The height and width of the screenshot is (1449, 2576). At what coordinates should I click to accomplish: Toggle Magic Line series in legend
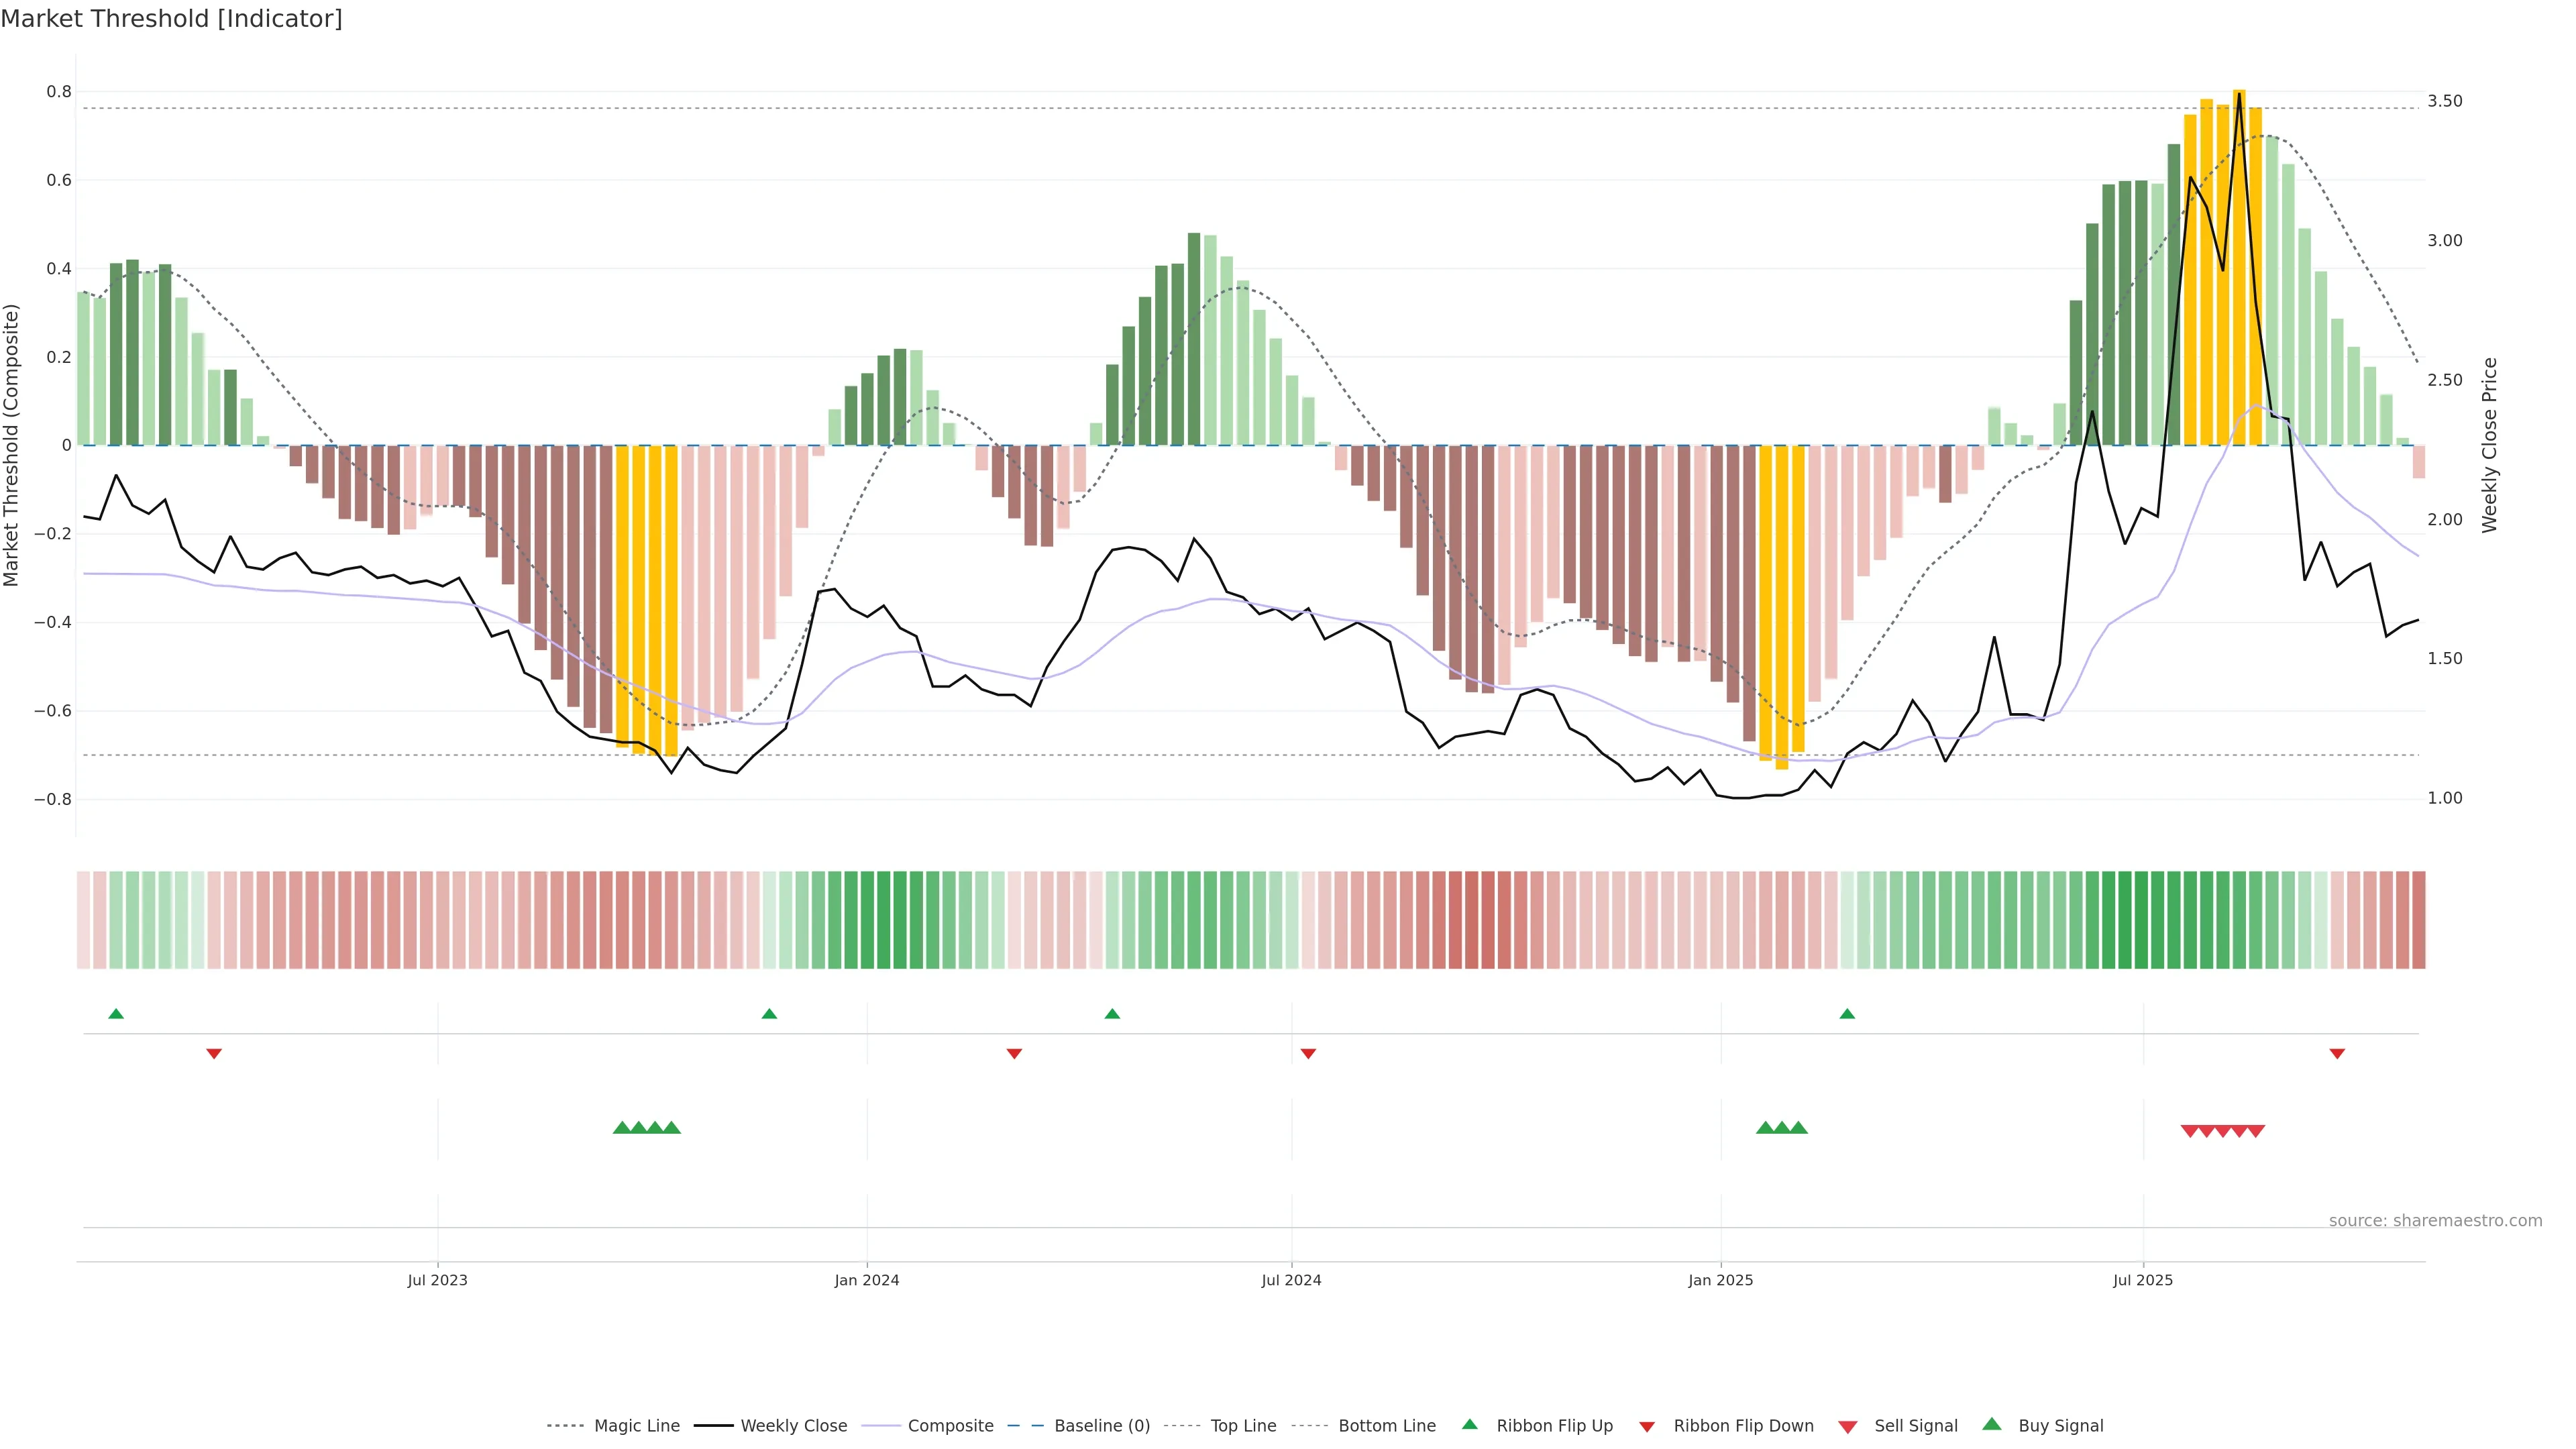click(636, 1426)
